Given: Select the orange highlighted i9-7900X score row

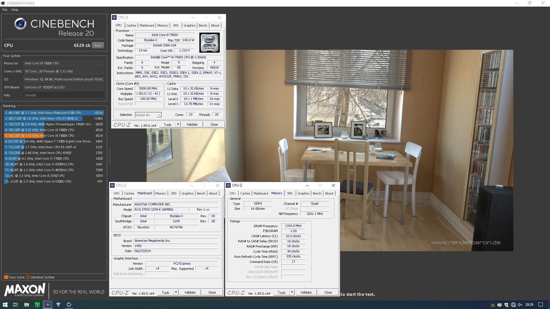Looking at the screenshot, I should (x=54, y=136).
